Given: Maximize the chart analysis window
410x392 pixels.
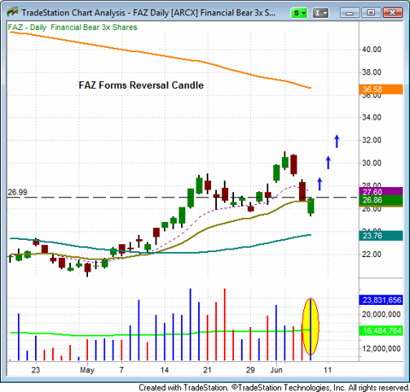Looking at the screenshot, I should (371, 13).
